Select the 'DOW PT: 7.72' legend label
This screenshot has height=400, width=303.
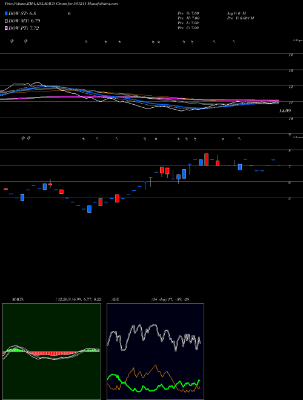[24, 28]
